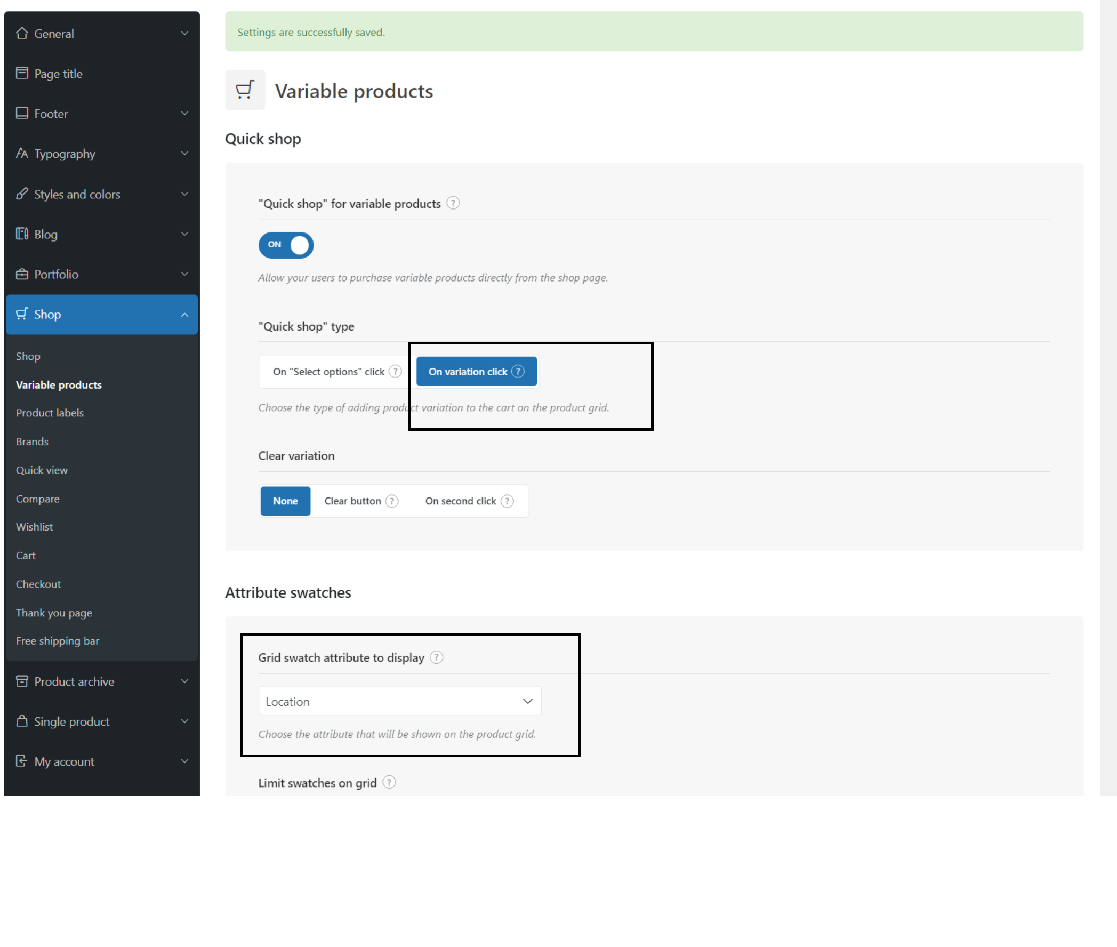The image size is (1117, 947).
Task: Click the General home icon
Action: pyautogui.click(x=22, y=33)
